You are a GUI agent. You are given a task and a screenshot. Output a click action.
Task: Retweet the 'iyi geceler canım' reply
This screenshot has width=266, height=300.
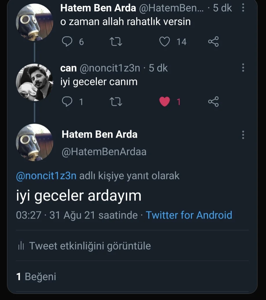tap(116, 102)
